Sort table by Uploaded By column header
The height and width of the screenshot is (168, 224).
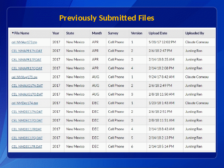(x=195, y=33)
